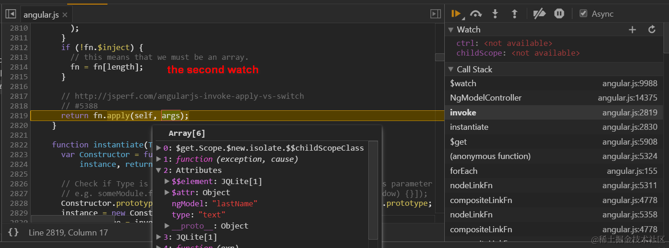
Task: Pretty print the source with braces icon
Action: pos(13,233)
